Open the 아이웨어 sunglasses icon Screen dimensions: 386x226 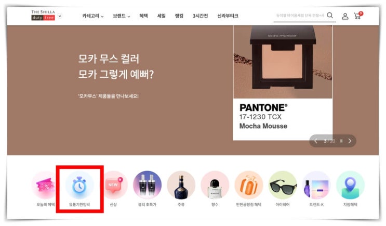[x=283, y=185]
